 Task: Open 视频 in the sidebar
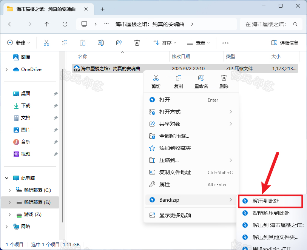[22, 154]
